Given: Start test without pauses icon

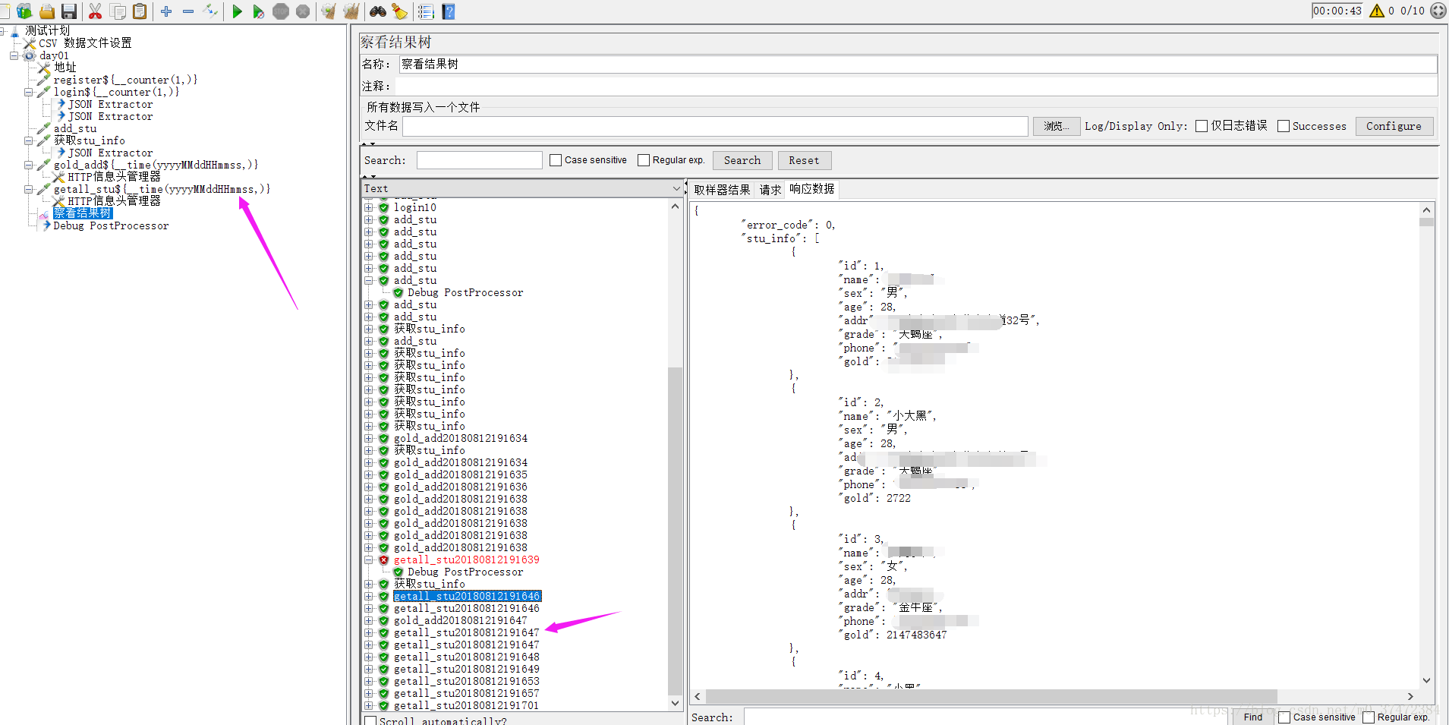Looking at the screenshot, I should (259, 11).
